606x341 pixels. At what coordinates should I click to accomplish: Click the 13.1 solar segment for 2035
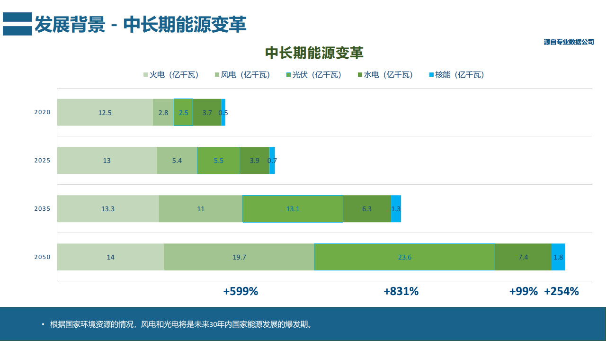pyautogui.click(x=293, y=209)
